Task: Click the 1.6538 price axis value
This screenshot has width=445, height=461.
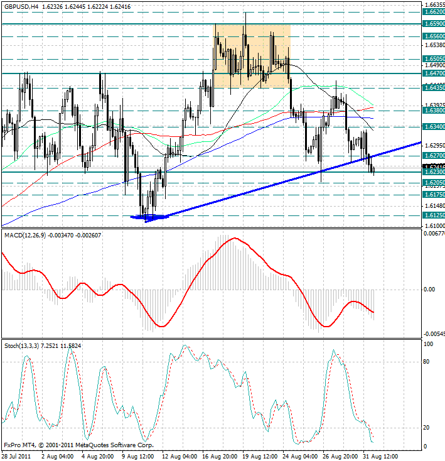Action: [435, 45]
